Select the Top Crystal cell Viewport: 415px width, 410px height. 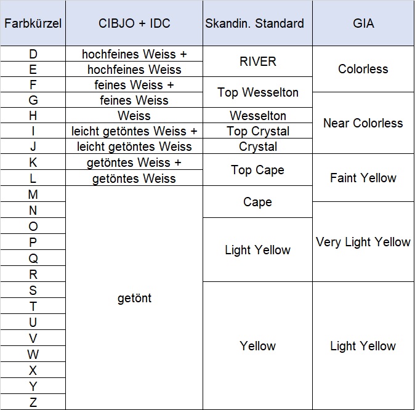[257, 131]
